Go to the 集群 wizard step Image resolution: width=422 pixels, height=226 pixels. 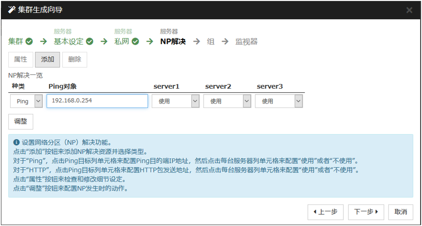15,42
